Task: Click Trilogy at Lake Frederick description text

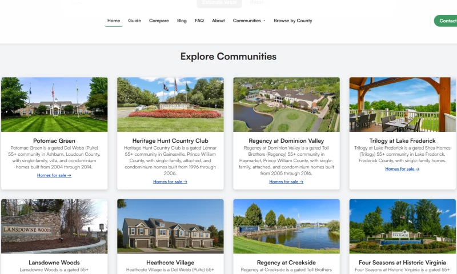Action: (402, 154)
